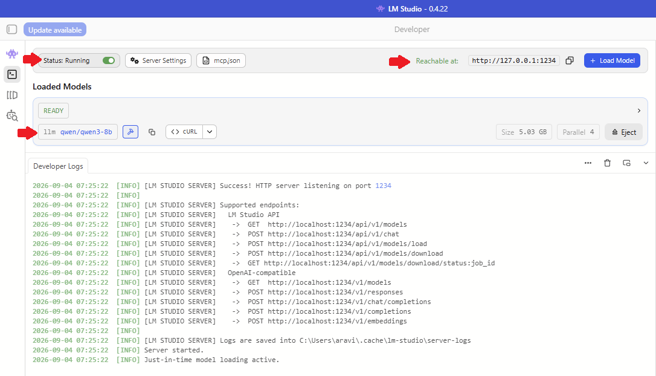Eject the qwen3-8b model

click(x=623, y=132)
